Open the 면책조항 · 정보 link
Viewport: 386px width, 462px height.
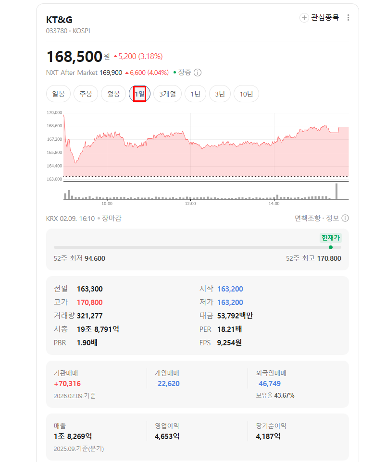point(317,218)
